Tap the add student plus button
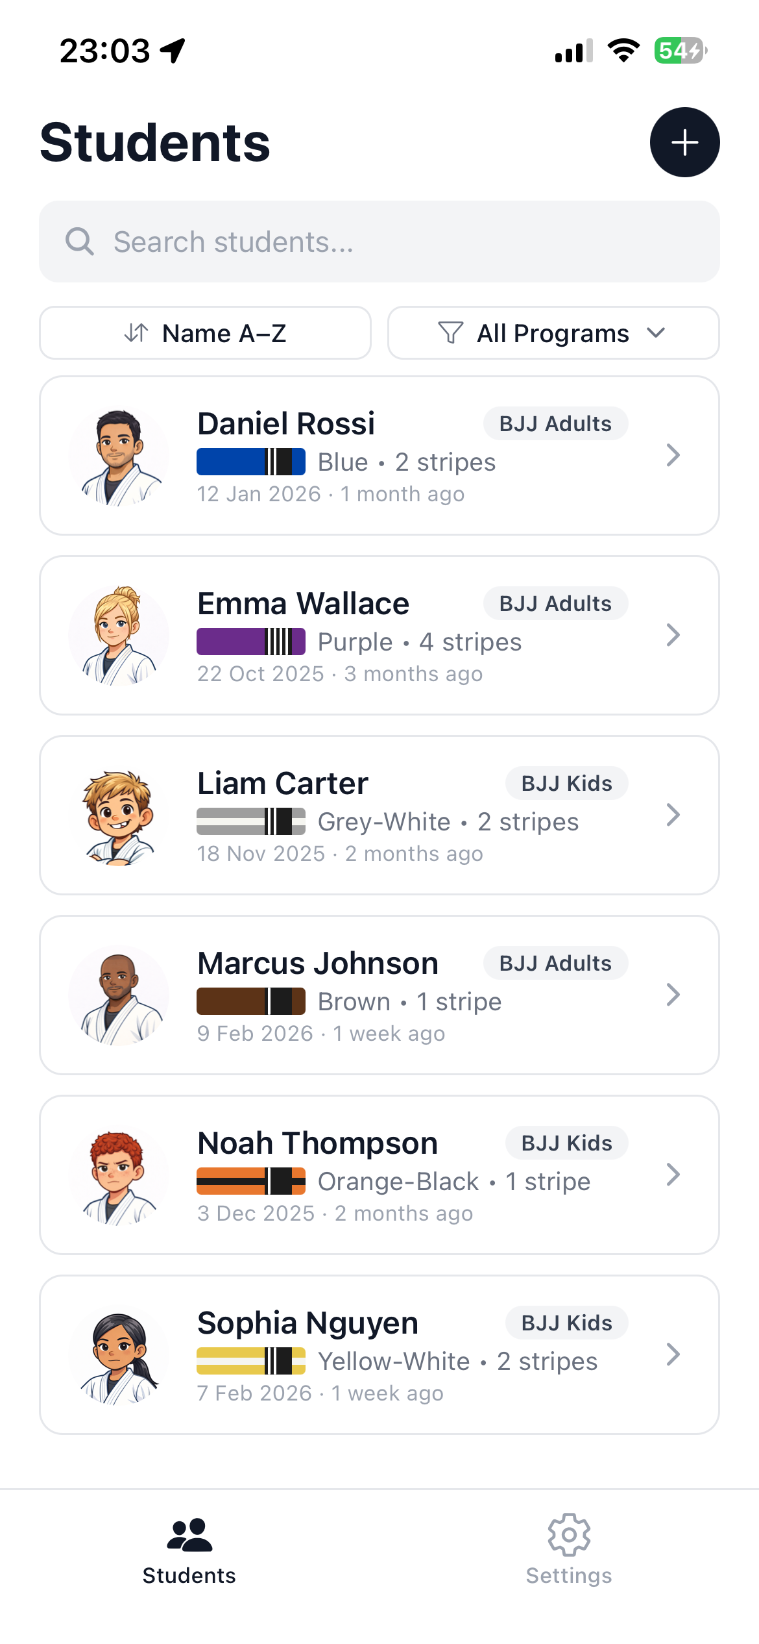The height and width of the screenshot is (1644, 759). coord(684,142)
